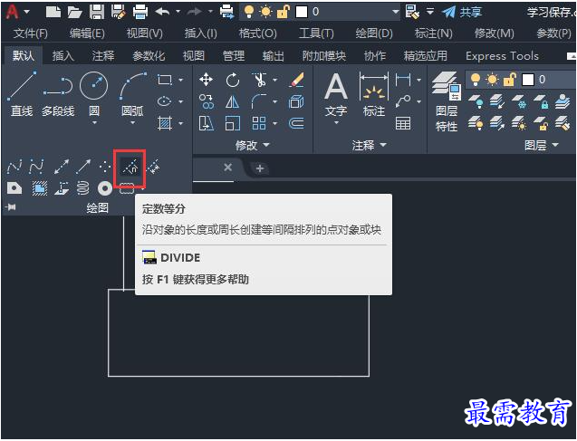Select the Multiple Points tool
Viewport: 577px width, 441px height.
pos(105,168)
